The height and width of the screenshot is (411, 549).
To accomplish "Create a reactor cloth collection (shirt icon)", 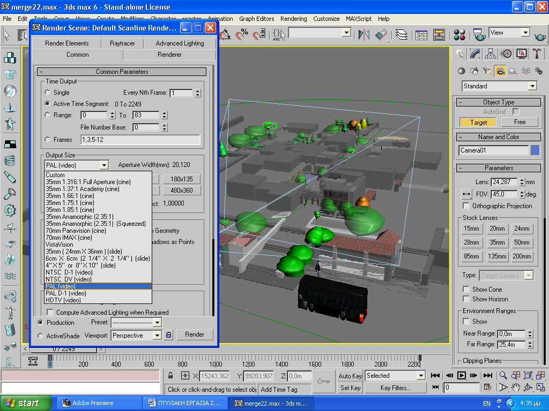I will click(x=10, y=74).
